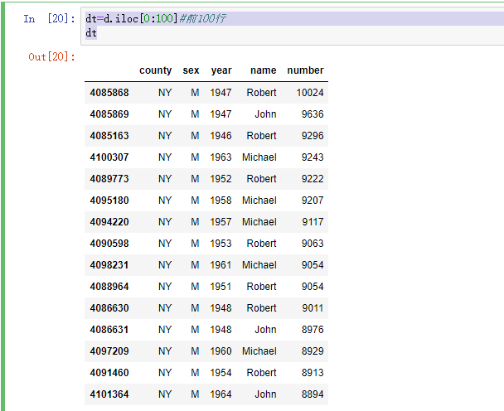Click number value 10024
This screenshot has height=411, width=504.
tap(310, 93)
